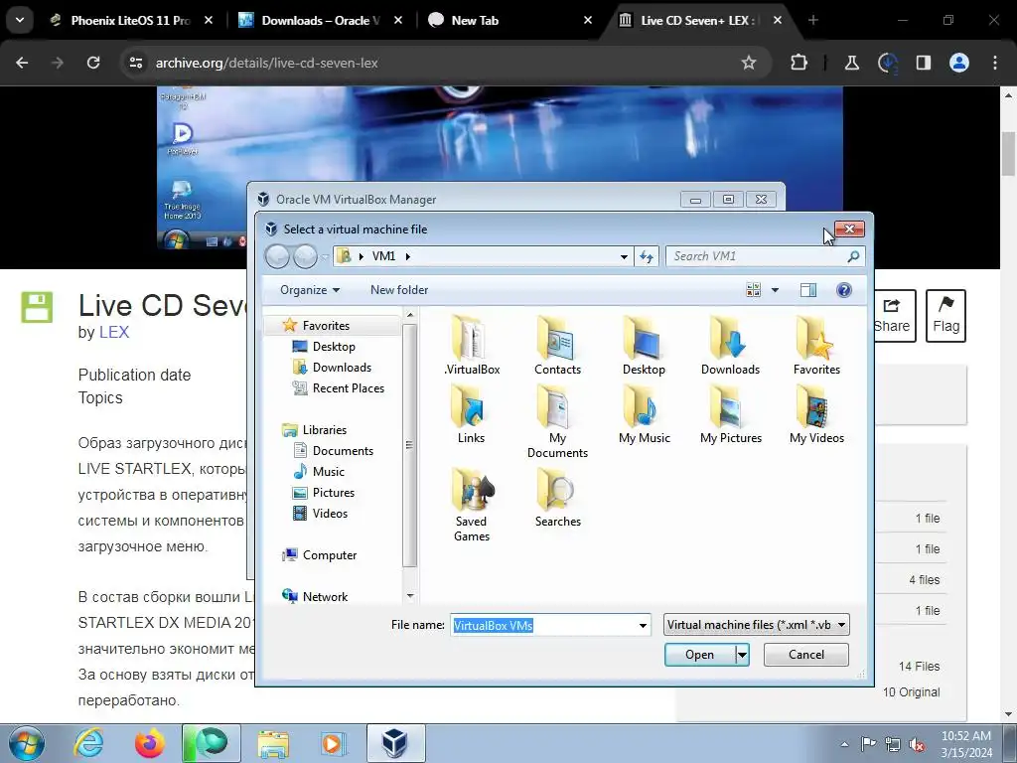Open Chrome side panel icon
Viewport: 1017px width, 763px height.
tap(923, 63)
